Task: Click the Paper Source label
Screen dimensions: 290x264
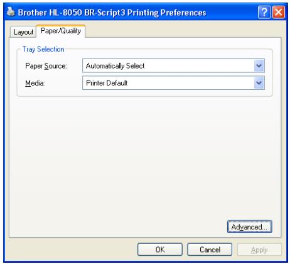Action: [46, 66]
